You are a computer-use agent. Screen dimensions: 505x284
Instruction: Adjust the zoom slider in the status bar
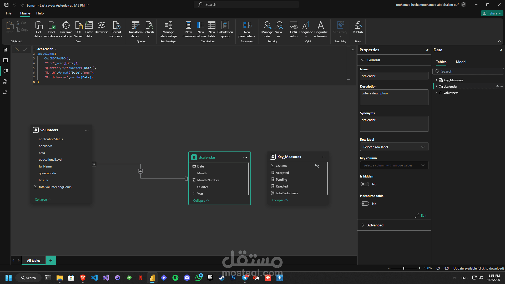point(403,268)
